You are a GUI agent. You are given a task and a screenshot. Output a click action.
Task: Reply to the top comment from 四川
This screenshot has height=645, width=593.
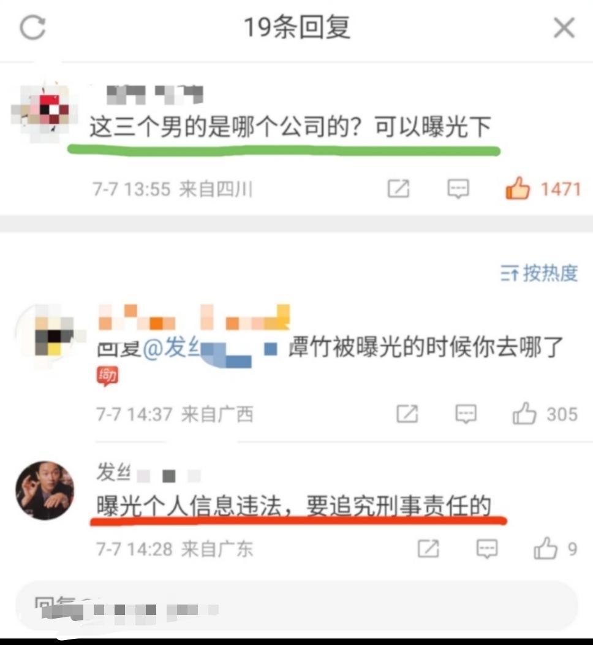pyautogui.click(x=458, y=189)
